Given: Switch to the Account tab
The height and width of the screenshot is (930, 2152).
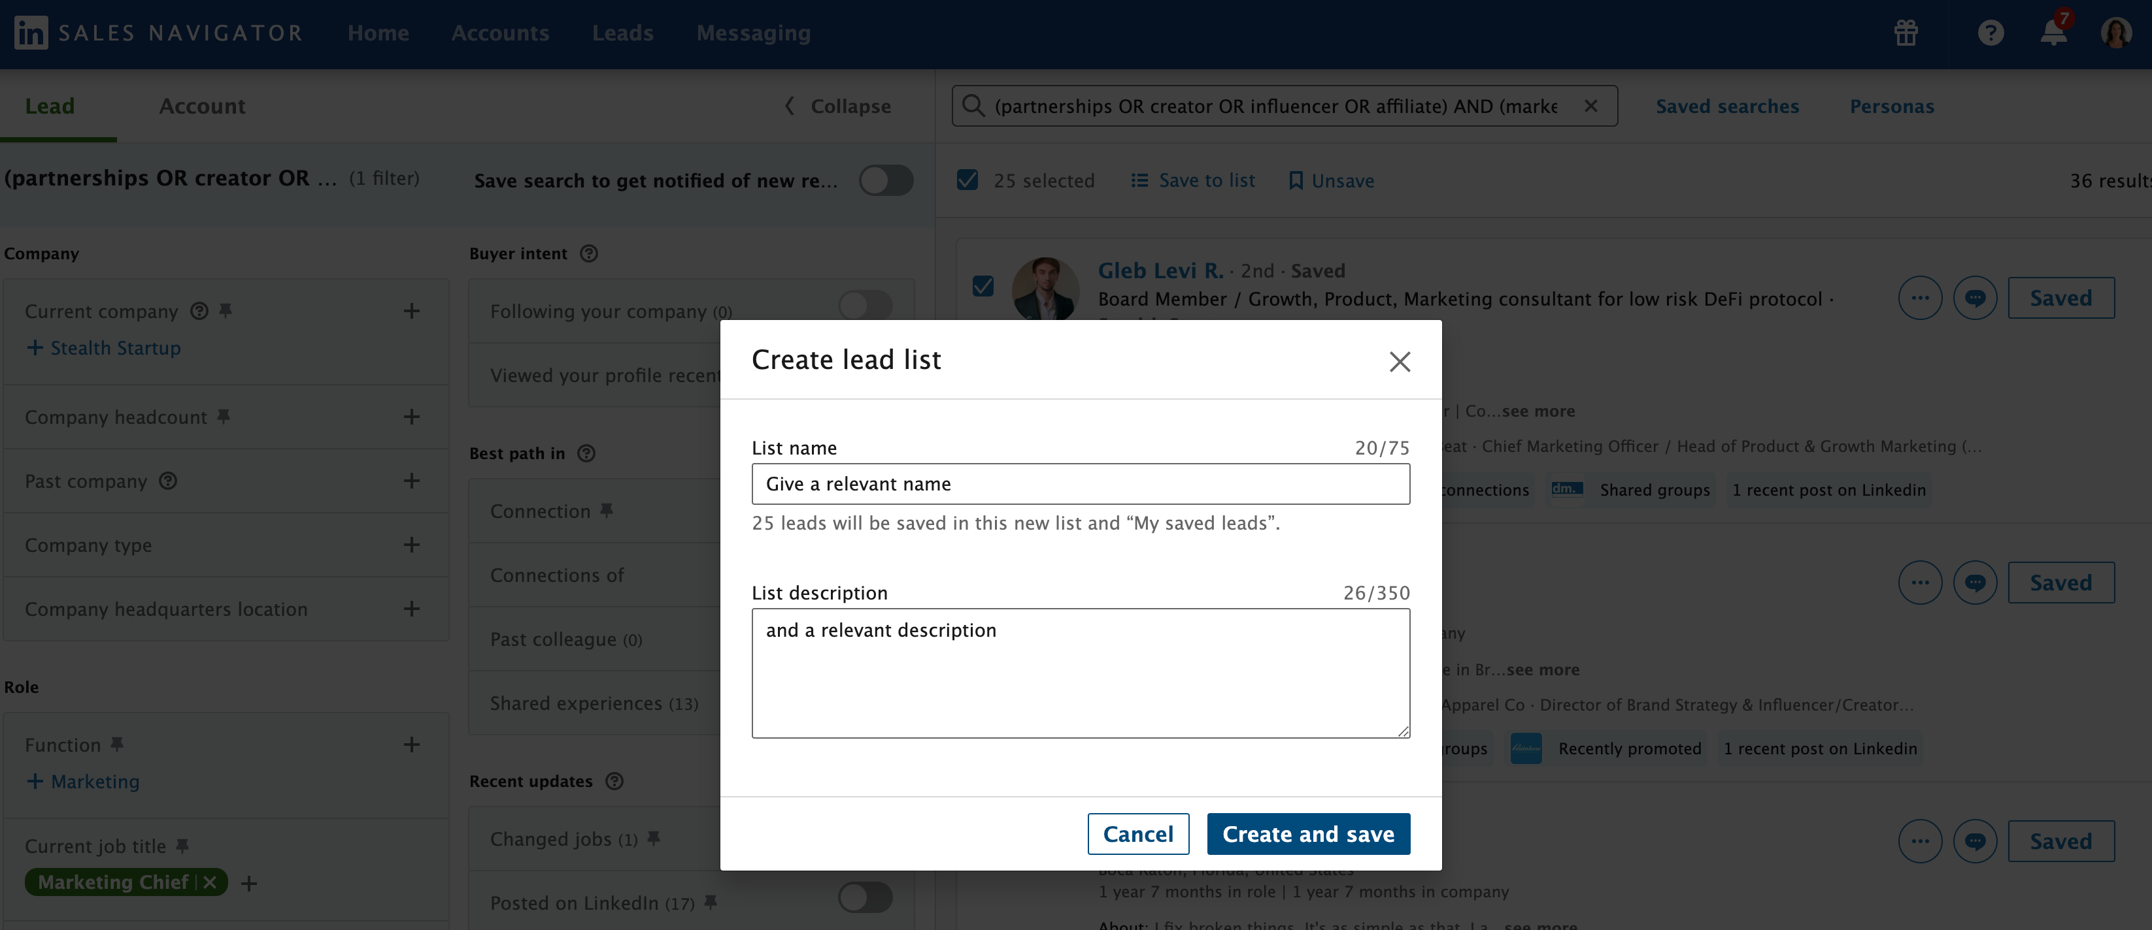Looking at the screenshot, I should pyautogui.click(x=202, y=106).
